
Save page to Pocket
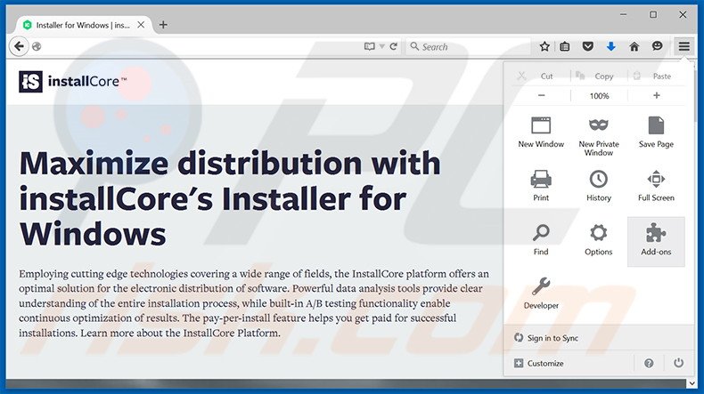click(x=588, y=46)
